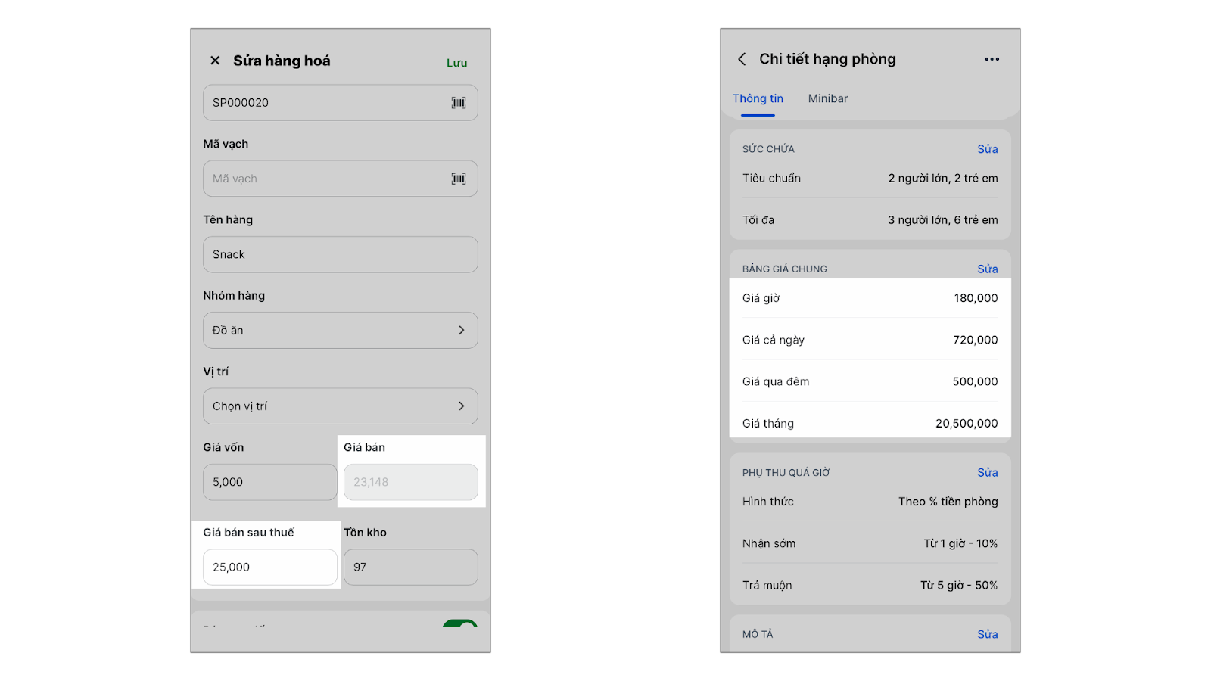Click Sửa for Phụ thu quá giờ
The height and width of the screenshot is (681, 1211).
(x=987, y=472)
